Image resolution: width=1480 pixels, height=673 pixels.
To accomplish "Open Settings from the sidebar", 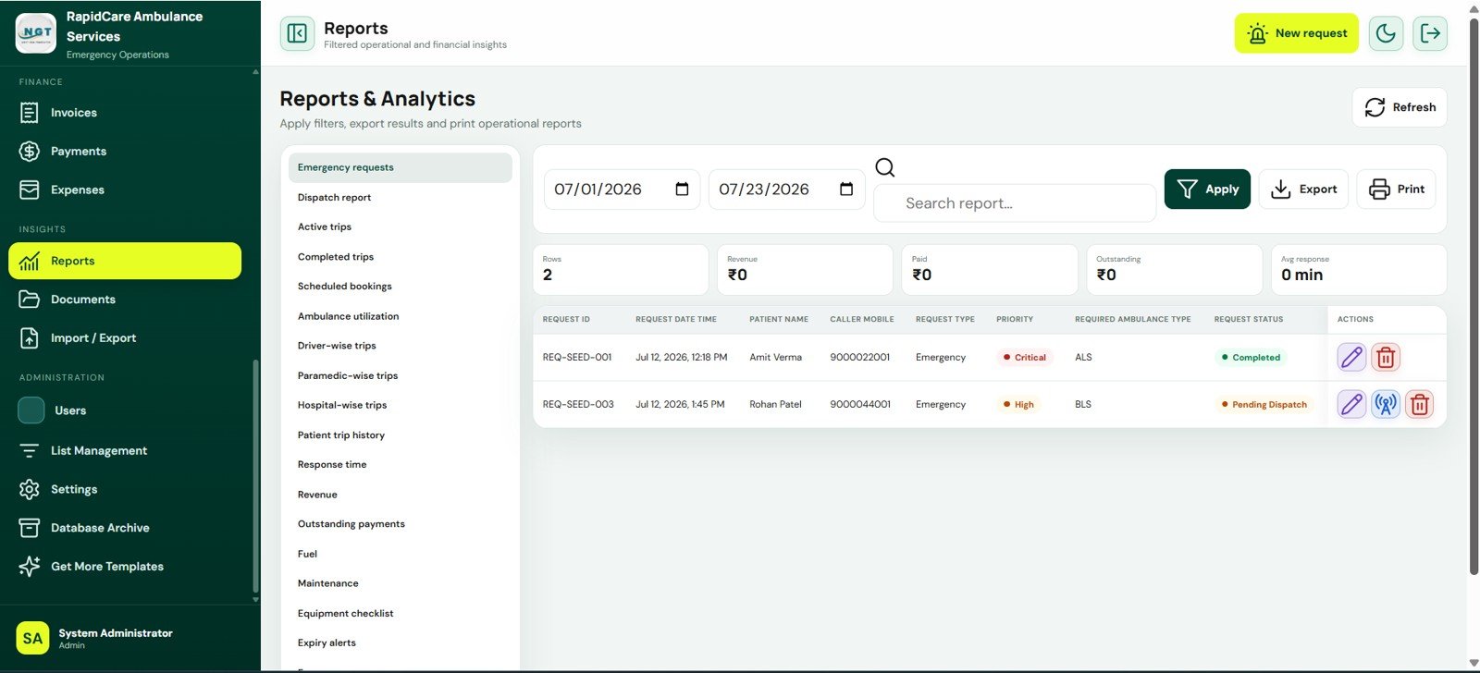I will point(125,489).
